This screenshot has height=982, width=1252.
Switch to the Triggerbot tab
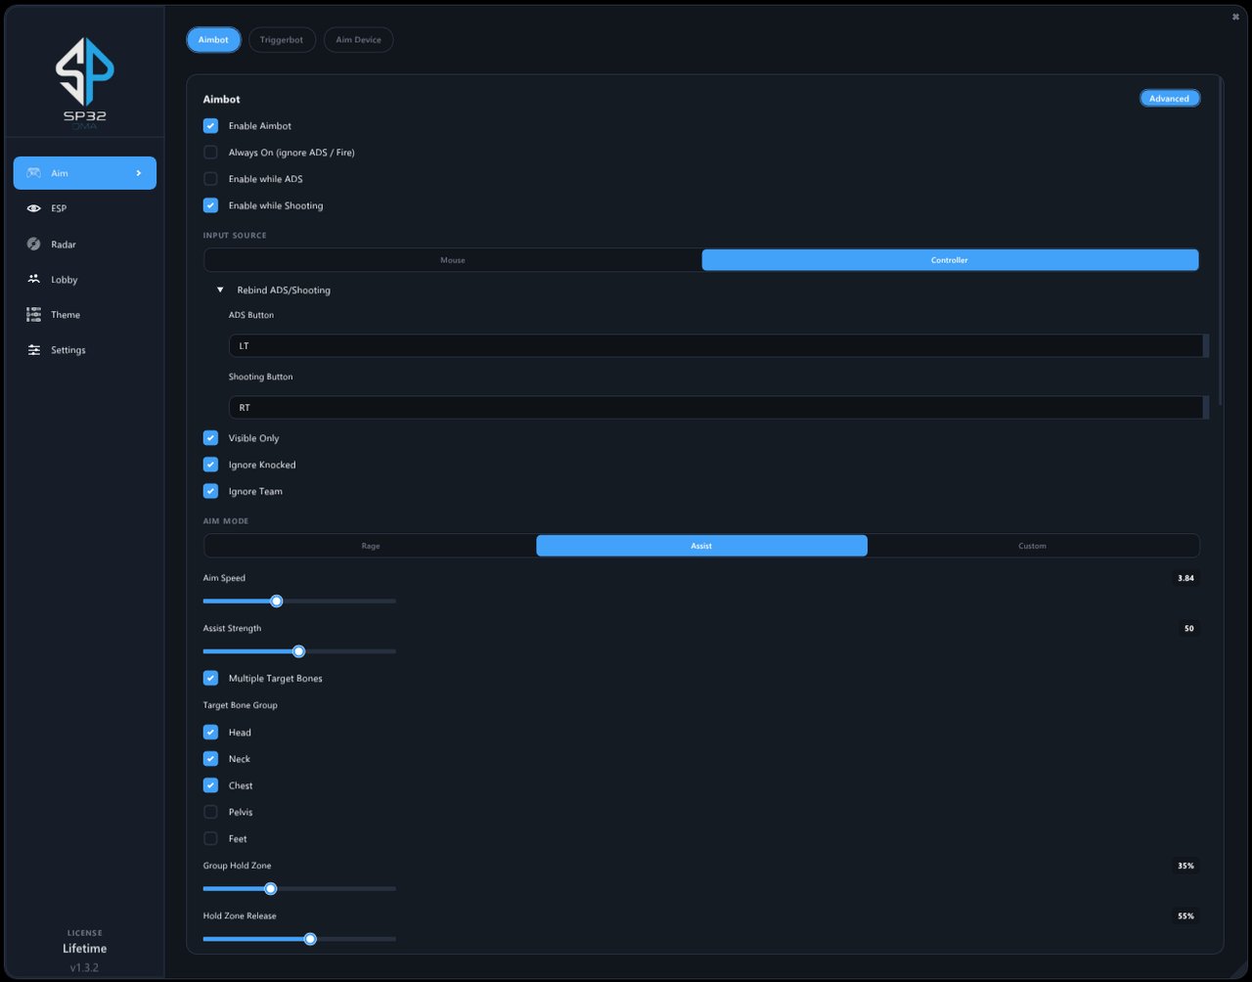tap(282, 40)
